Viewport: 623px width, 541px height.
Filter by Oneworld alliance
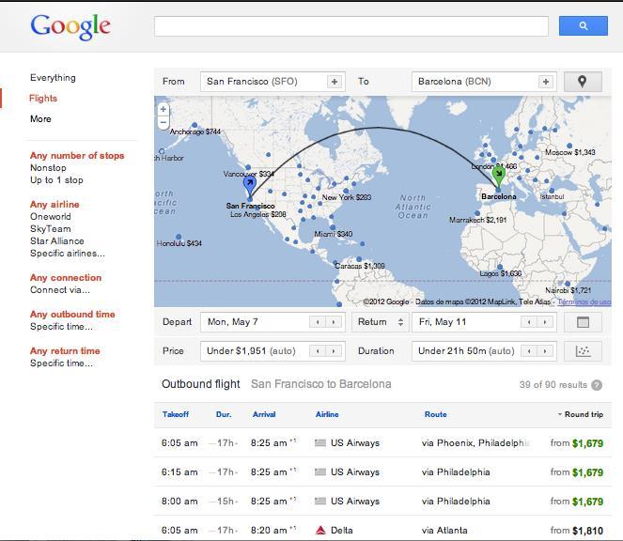[51, 216]
